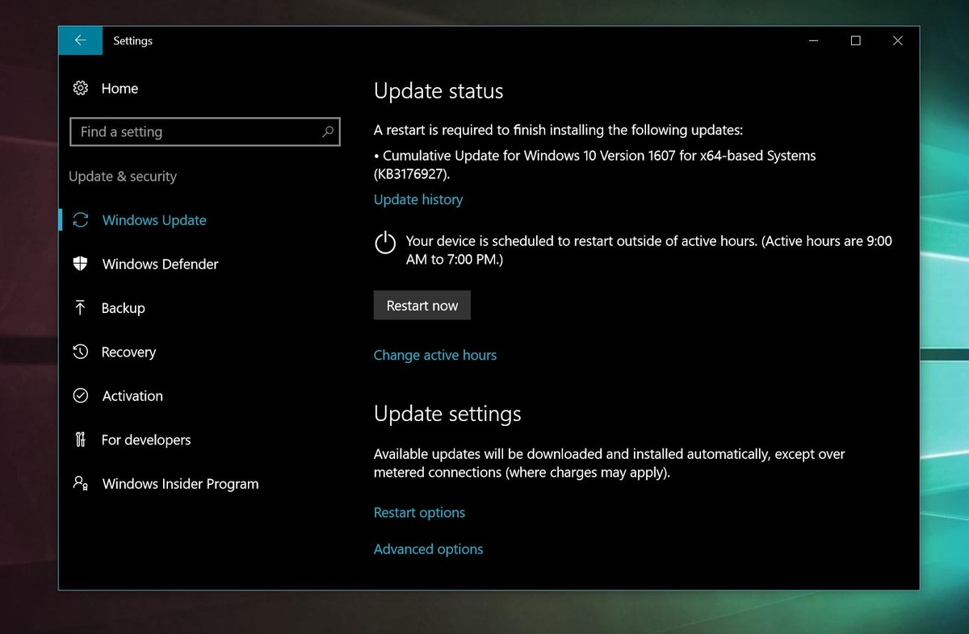Click the For developers tools icon
Image resolution: width=969 pixels, height=634 pixels.
pyautogui.click(x=80, y=440)
